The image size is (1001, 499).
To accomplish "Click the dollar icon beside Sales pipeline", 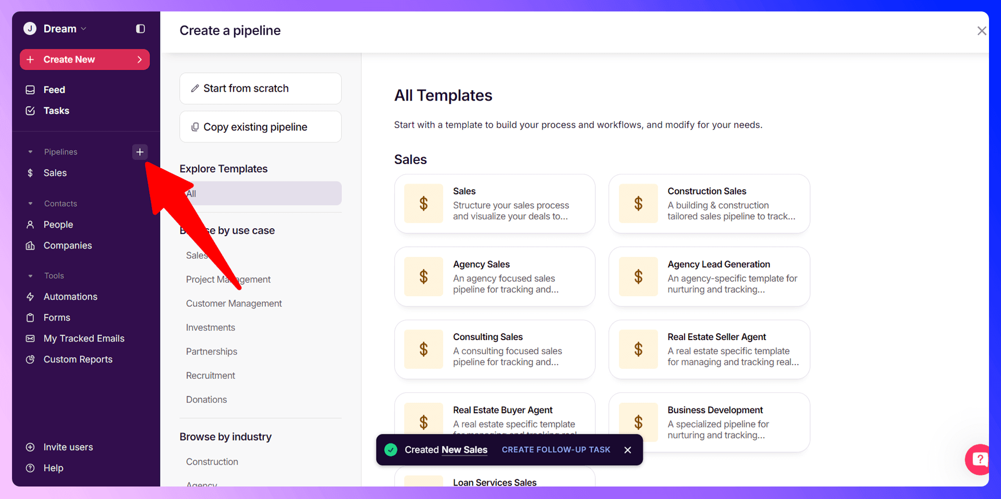I will (x=30, y=173).
